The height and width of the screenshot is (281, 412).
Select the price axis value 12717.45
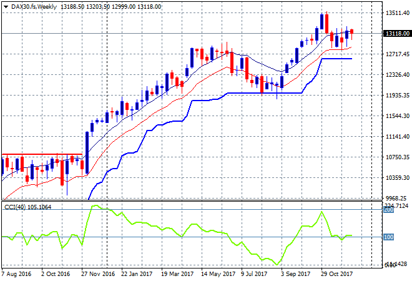pyautogui.click(x=398, y=54)
